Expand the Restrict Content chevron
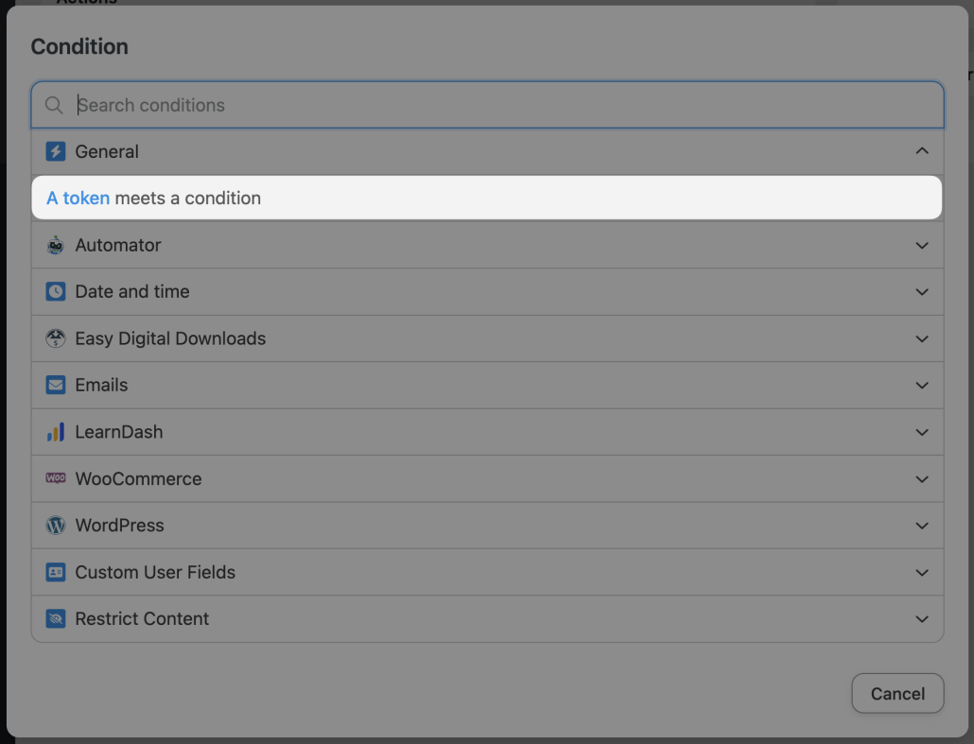Image resolution: width=974 pixels, height=744 pixels. pos(922,619)
